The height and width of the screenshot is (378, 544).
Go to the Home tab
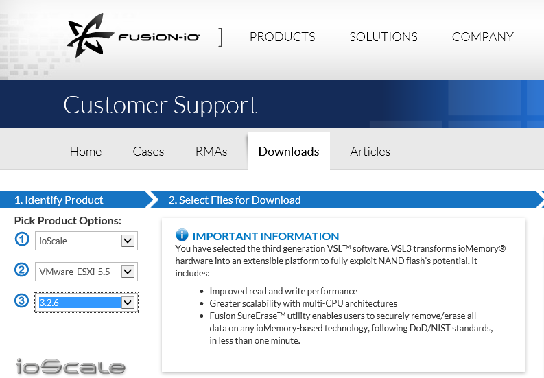click(x=86, y=152)
